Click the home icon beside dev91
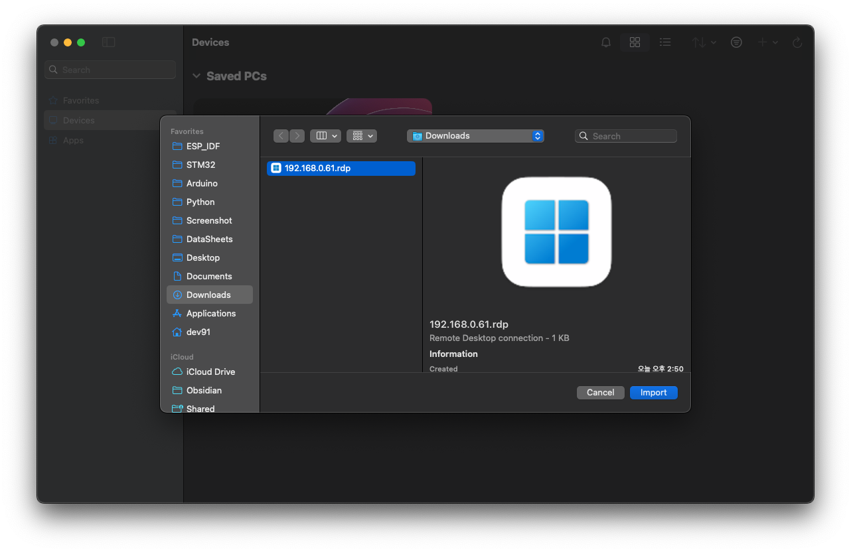Image resolution: width=851 pixels, height=552 pixels. click(x=177, y=332)
